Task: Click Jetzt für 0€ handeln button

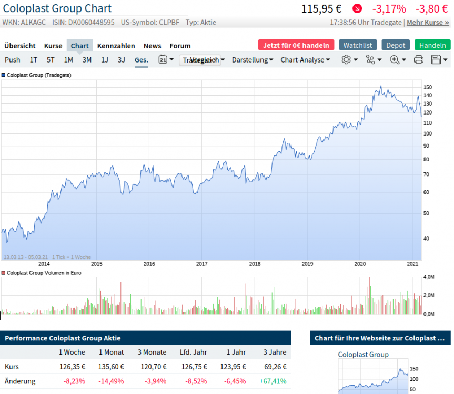Action: (296, 45)
